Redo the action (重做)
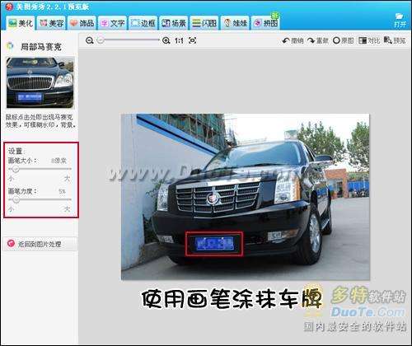This screenshot has width=412, height=346. [318, 40]
